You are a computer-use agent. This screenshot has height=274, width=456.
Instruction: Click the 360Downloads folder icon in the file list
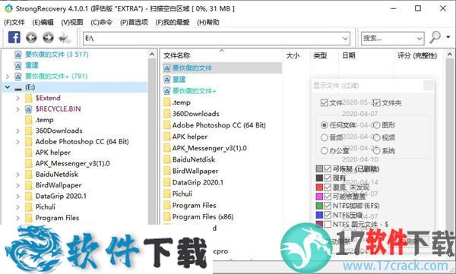(x=167, y=114)
